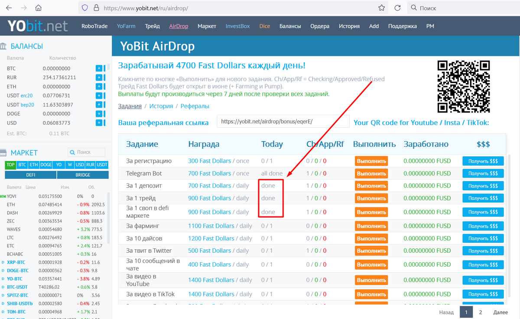The width and height of the screenshot is (520, 319).
Task: Click Выполнить for За фарминг task
Action: click(371, 226)
